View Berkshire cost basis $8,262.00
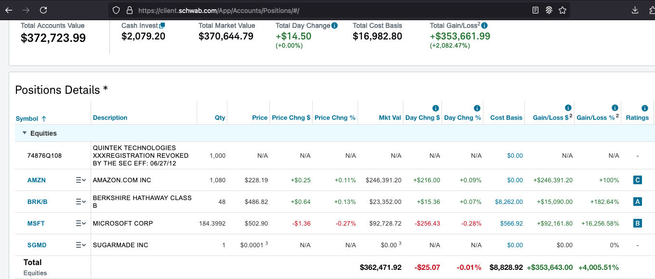The height and width of the screenshot is (279, 655). tap(508, 202)
